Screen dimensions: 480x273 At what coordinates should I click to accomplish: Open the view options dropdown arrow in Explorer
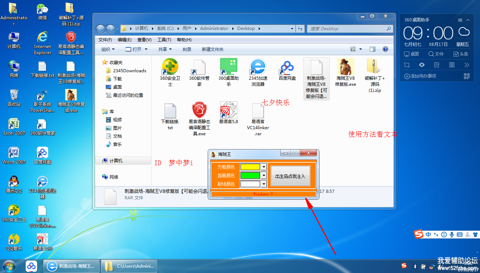click(x=360, y=49)
